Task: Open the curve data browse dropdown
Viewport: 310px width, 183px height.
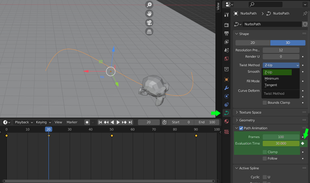Action: tap(238, 24)
